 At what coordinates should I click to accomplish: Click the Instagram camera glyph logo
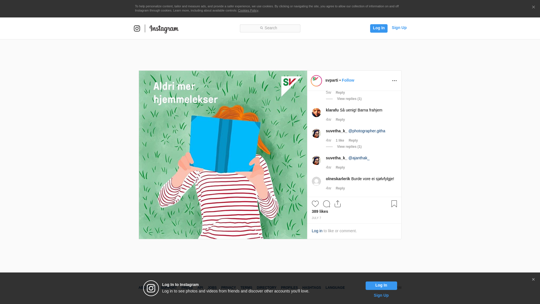click(137, 28)
